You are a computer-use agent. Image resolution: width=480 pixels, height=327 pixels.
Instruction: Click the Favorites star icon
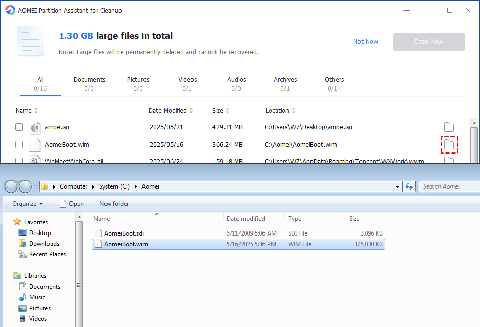(x=17, y=222)
